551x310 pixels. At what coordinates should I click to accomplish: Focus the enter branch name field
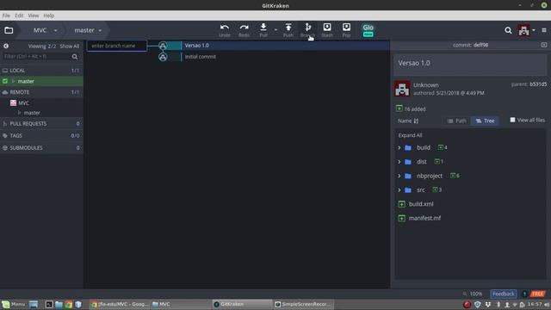(117, 46)
